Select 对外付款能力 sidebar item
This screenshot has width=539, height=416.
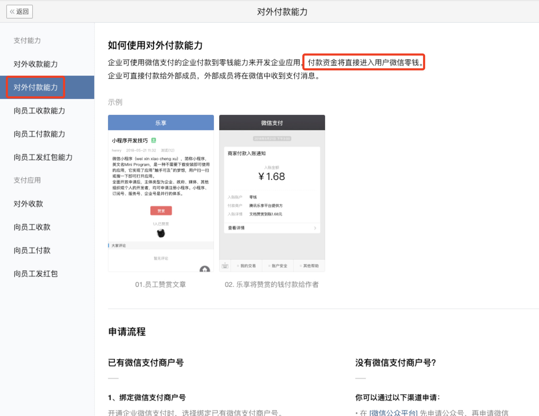[x=35, y=87]
